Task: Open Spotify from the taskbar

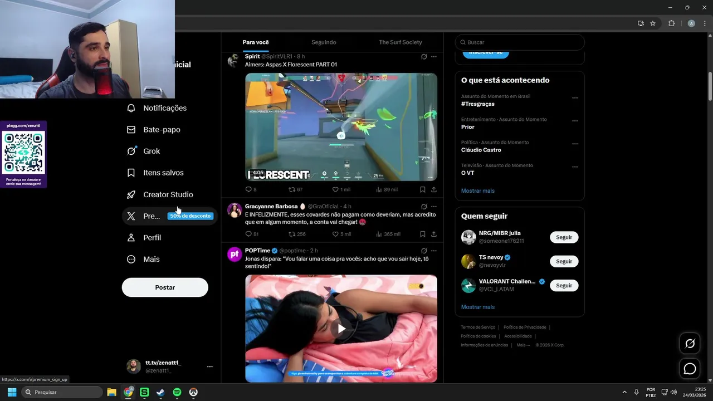Action: 177,392
